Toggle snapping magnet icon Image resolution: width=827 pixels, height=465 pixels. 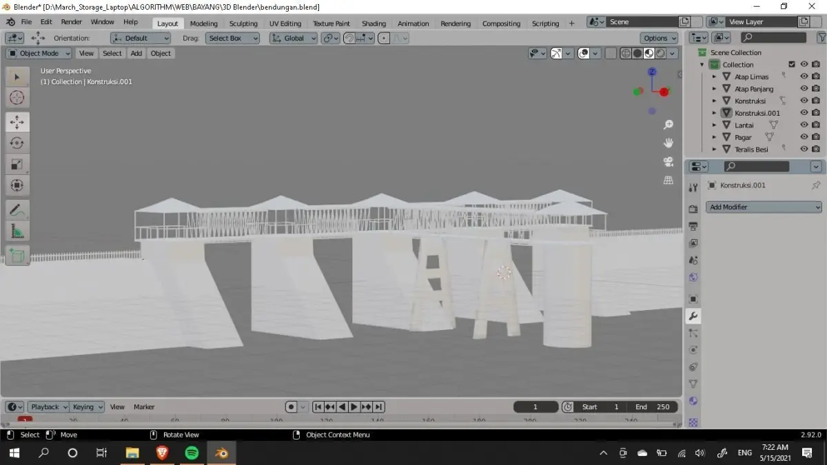click(x=350, y=38)
